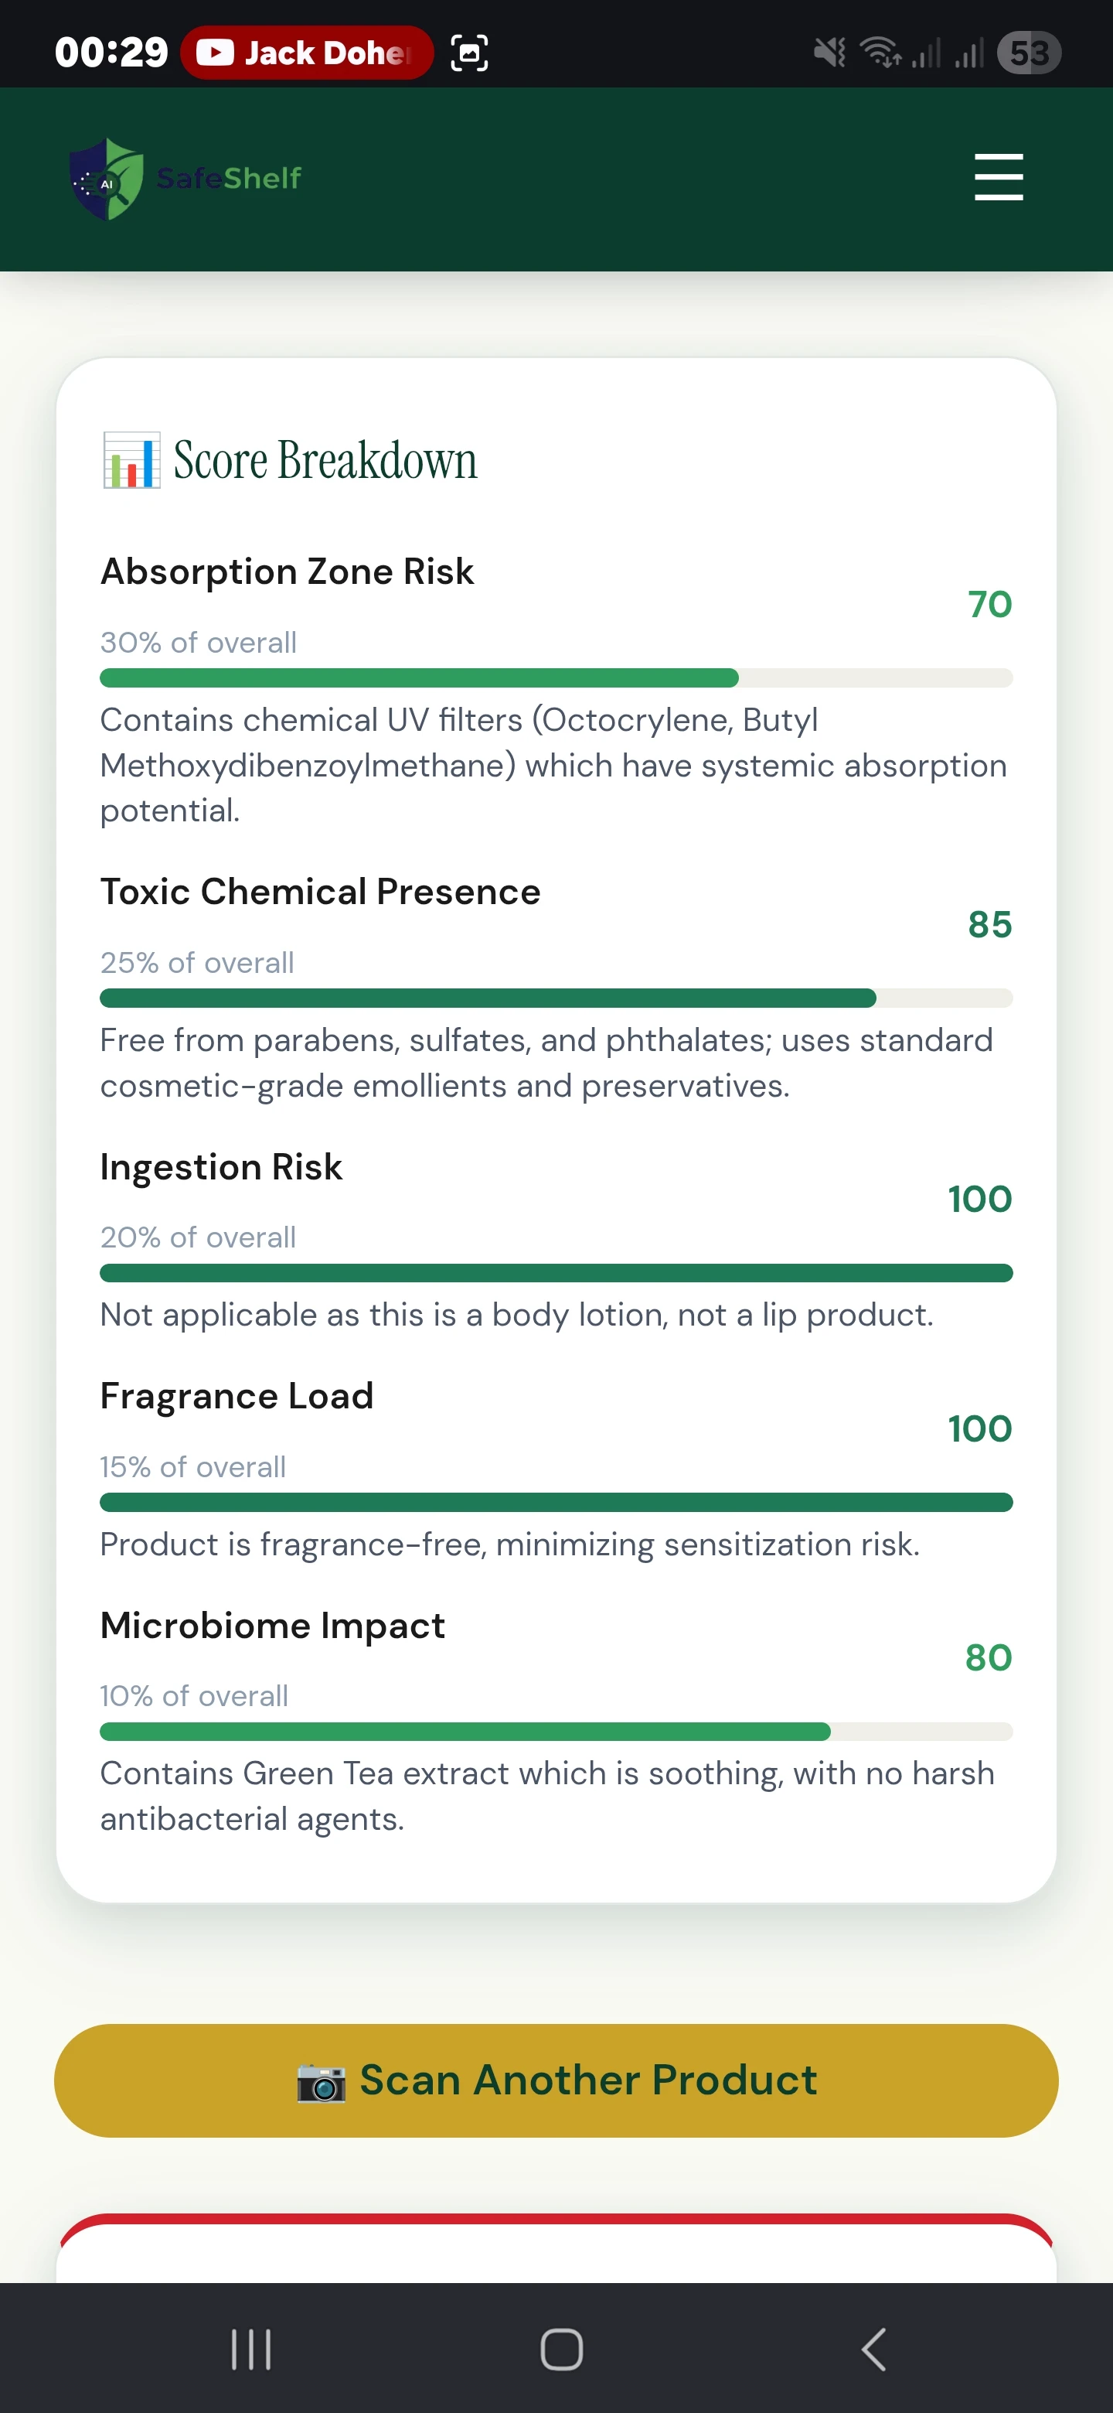Click the Microbiome Impact progress bar
The height and width of the screenshot is (2413, 1113).
coord(556,1731)
